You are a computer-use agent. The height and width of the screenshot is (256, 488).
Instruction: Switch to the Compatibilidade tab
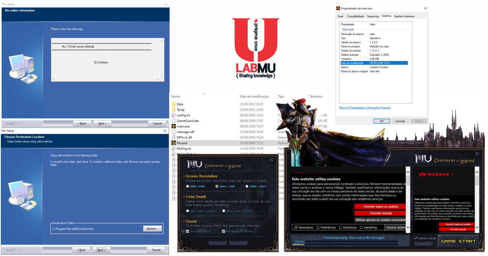pos(355,16)
